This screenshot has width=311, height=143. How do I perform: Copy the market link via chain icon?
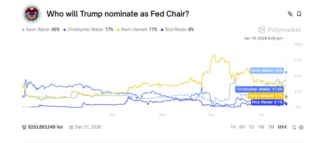point(290,14)
